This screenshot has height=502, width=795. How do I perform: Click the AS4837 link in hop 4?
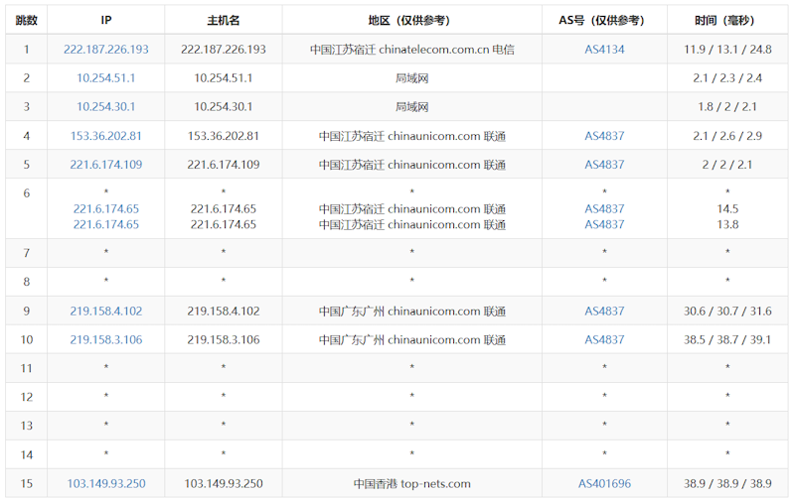point(604,136)
